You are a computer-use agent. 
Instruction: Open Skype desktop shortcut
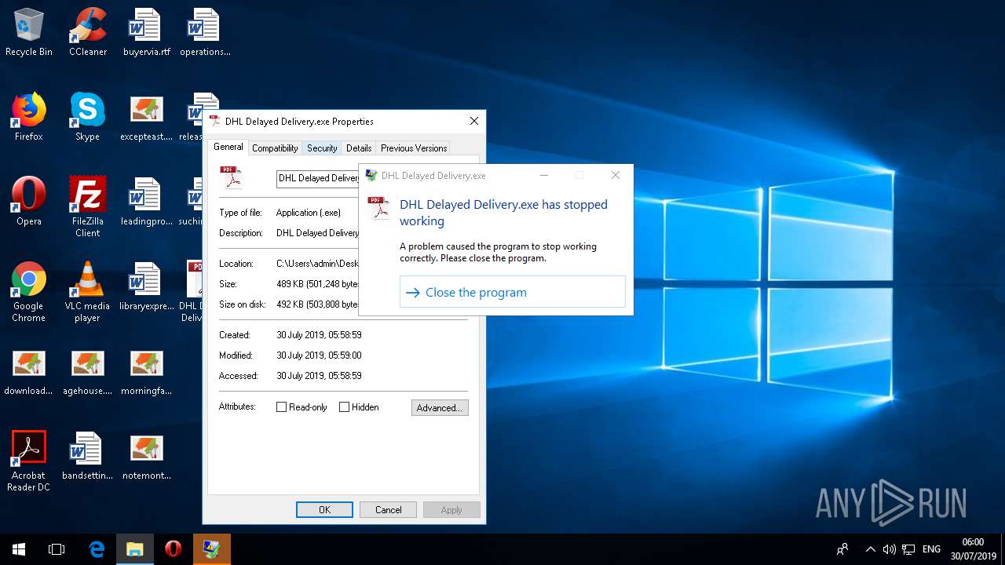pos(88,118)
